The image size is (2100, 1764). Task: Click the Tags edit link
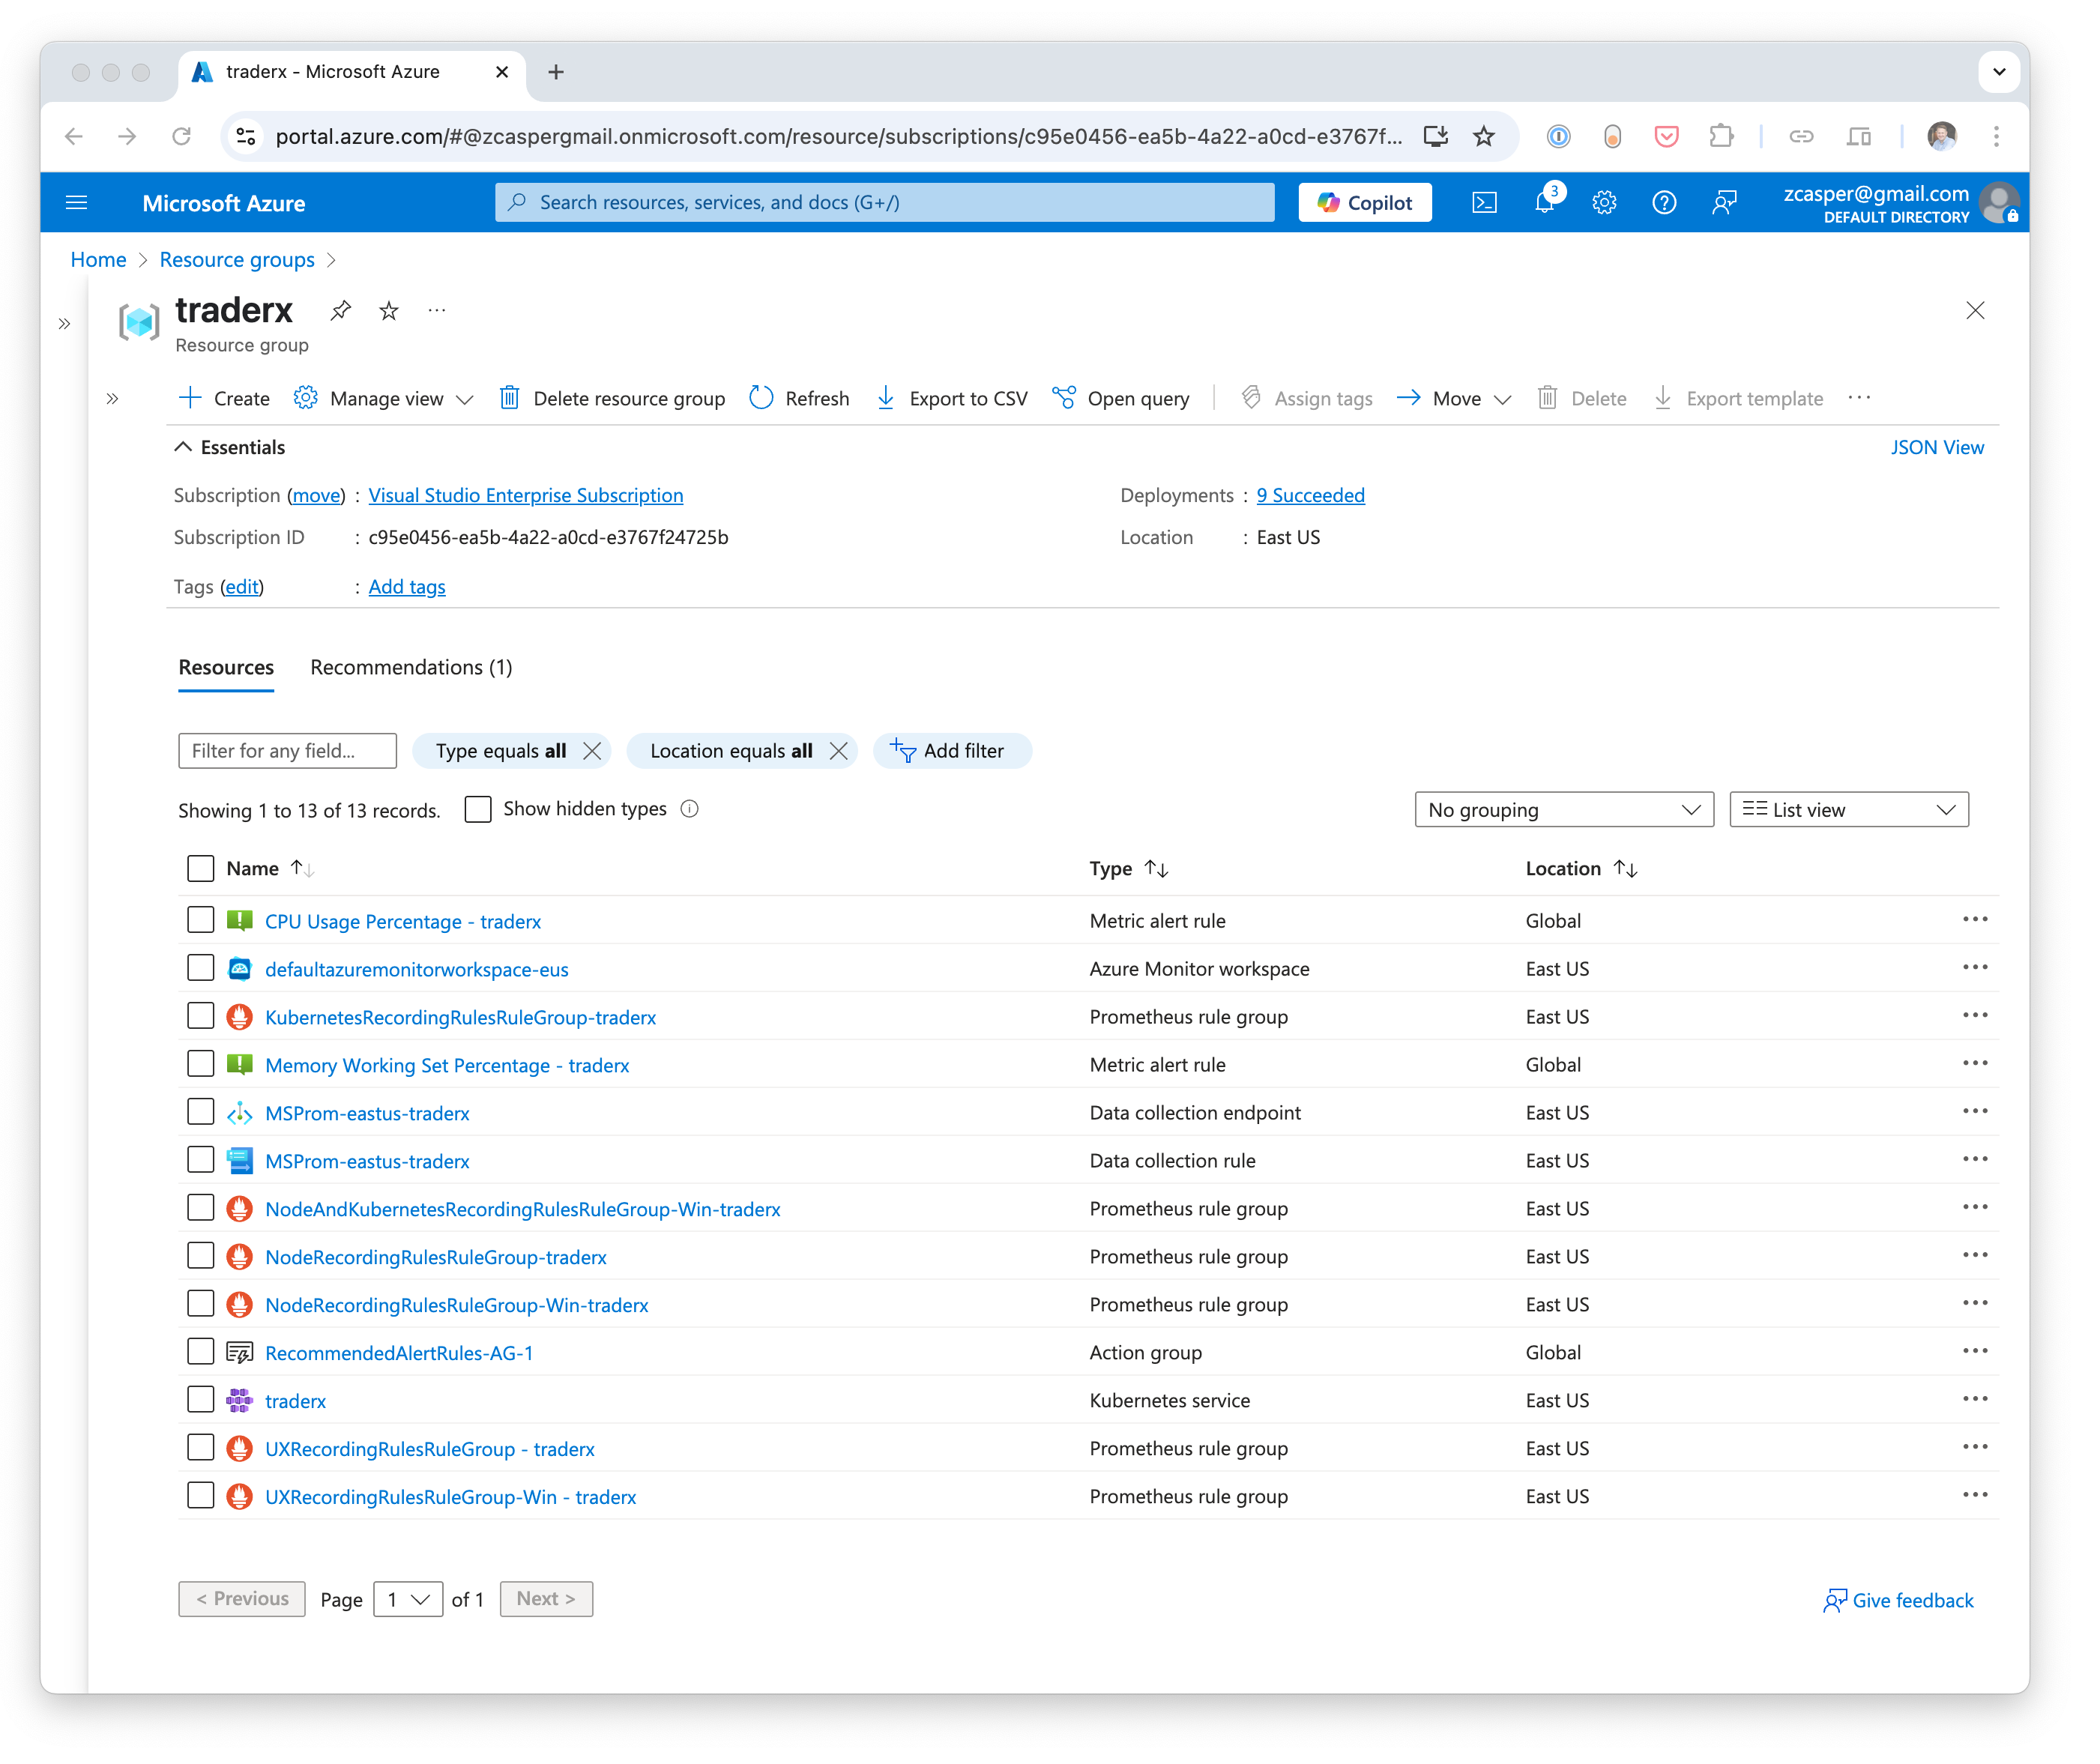click(242, 587)
